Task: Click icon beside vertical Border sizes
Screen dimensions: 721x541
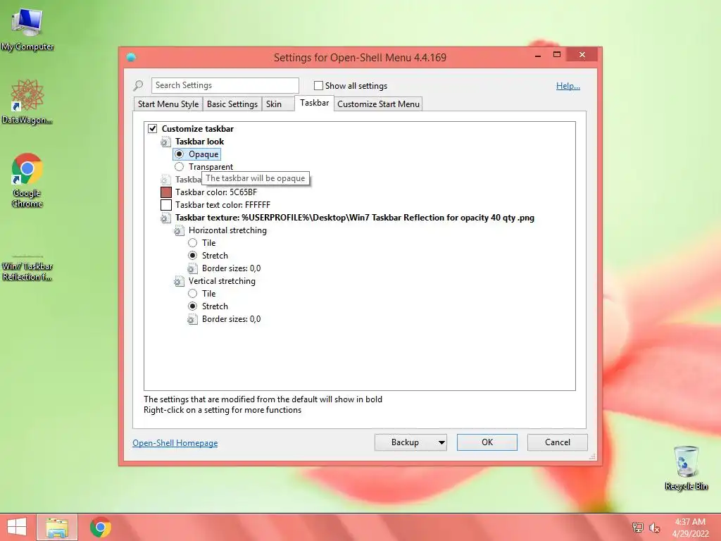Action: [x=192, y=319]
